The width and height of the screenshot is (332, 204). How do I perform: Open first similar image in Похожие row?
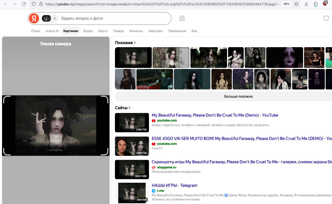pos(133,57)
